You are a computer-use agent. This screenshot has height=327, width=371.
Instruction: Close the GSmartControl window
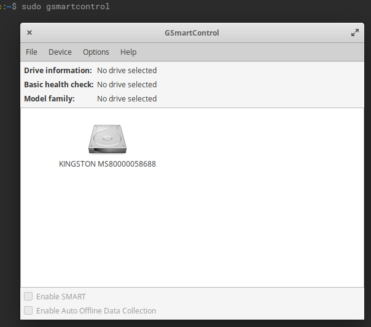(x=29, y=33)
